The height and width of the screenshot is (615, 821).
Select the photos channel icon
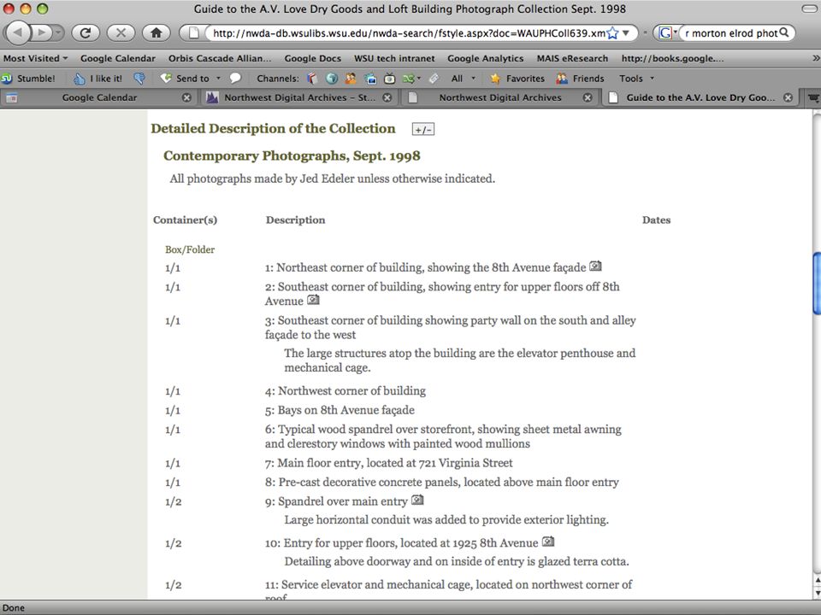370,79
